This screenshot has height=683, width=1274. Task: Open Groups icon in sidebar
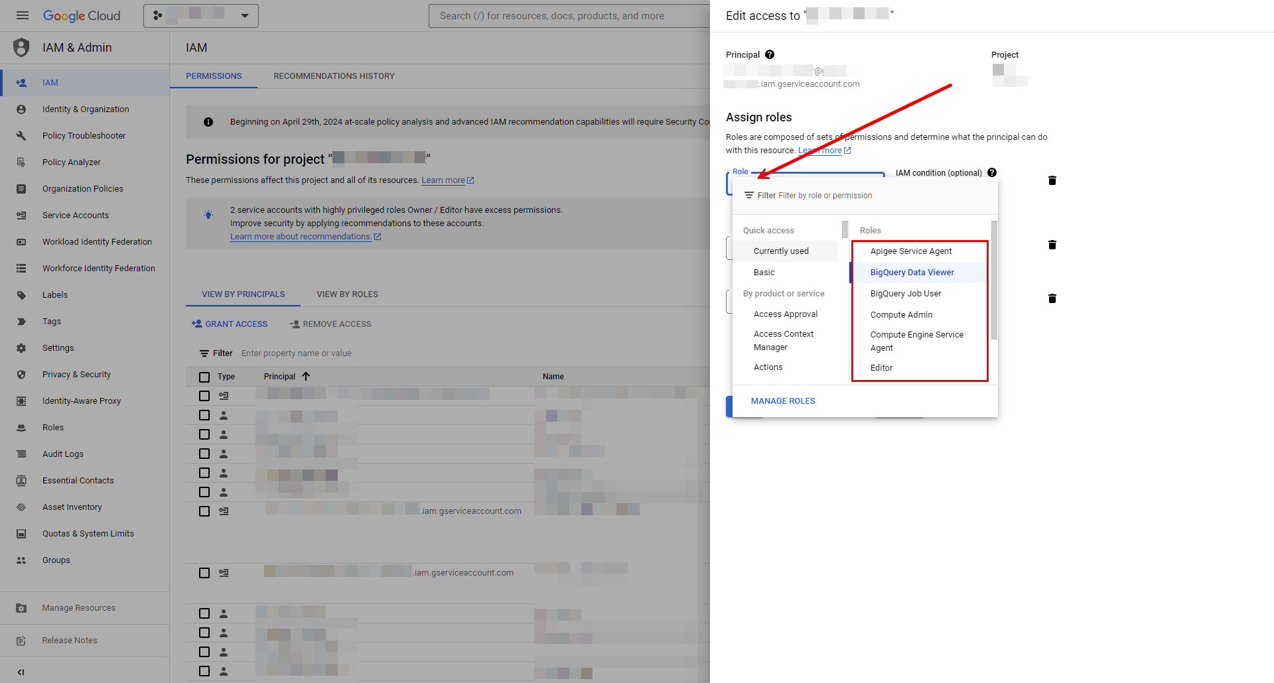point(21,560)
